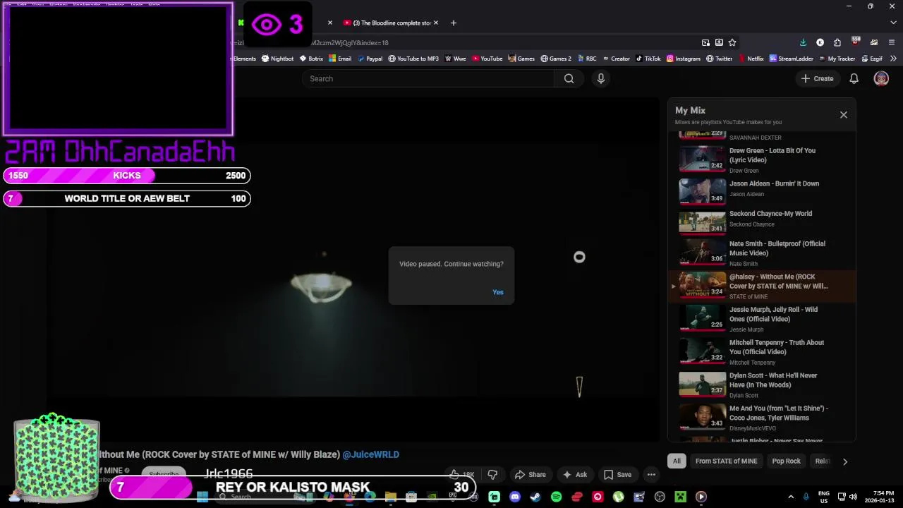Screen dimensions: 903x508
Task: Save video to a playlist
Action: click(x=617, y=475)
